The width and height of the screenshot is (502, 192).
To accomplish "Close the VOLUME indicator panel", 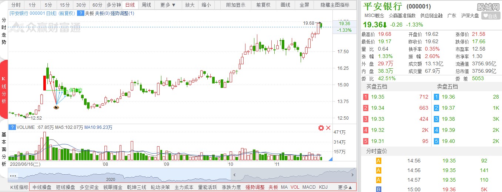I will 328,128.
